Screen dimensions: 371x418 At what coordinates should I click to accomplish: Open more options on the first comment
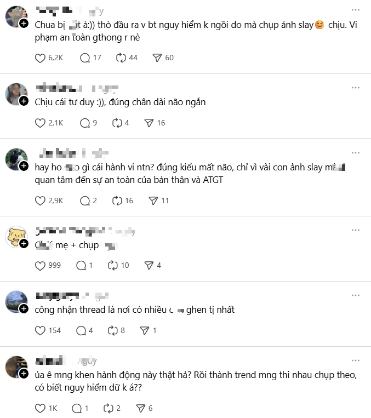click(356, 11)
